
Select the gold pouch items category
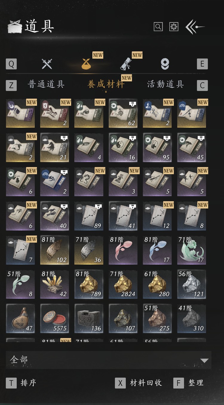click(x=87, y=64)
